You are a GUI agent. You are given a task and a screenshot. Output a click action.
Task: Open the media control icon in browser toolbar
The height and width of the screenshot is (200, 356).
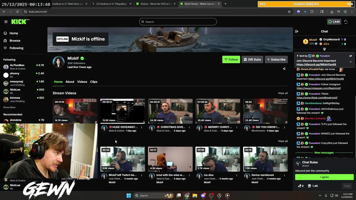[x=338, y=12]
